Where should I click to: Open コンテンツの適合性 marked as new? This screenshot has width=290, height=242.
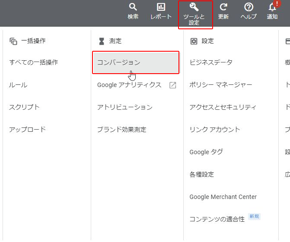coord(217,219)
